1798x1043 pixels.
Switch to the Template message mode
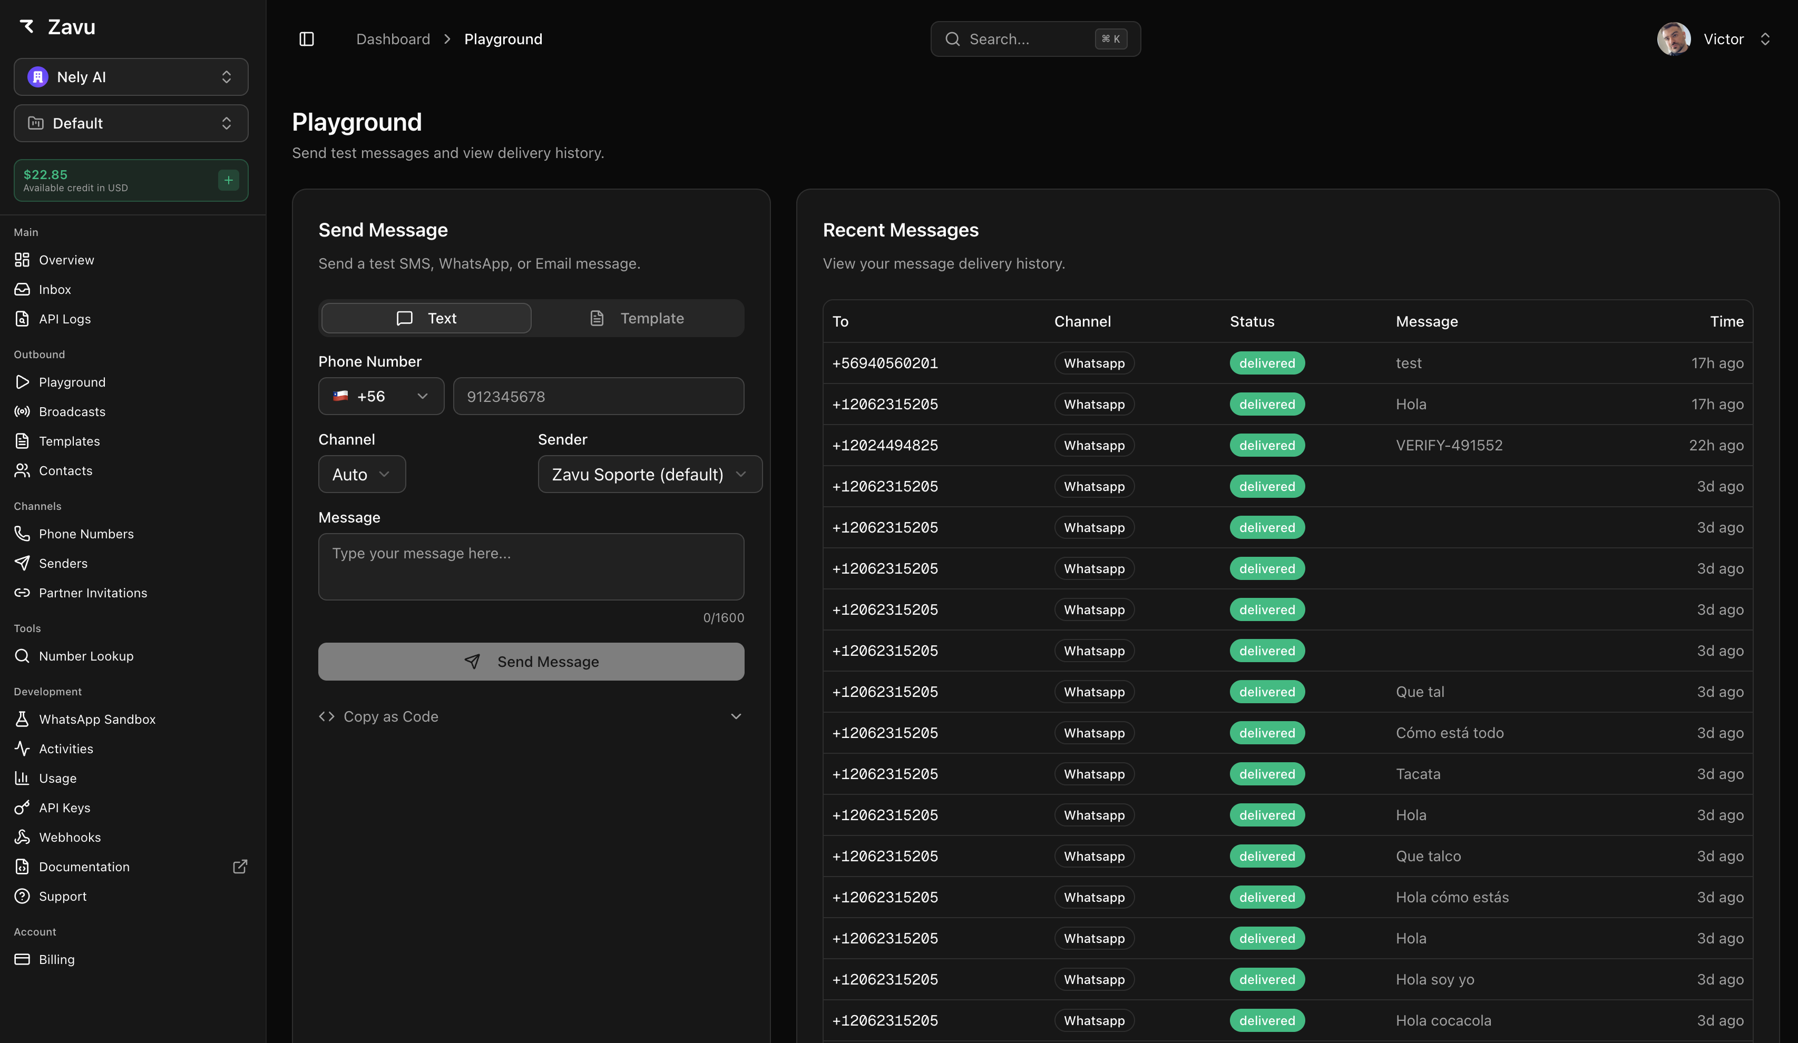coord(637,318)
